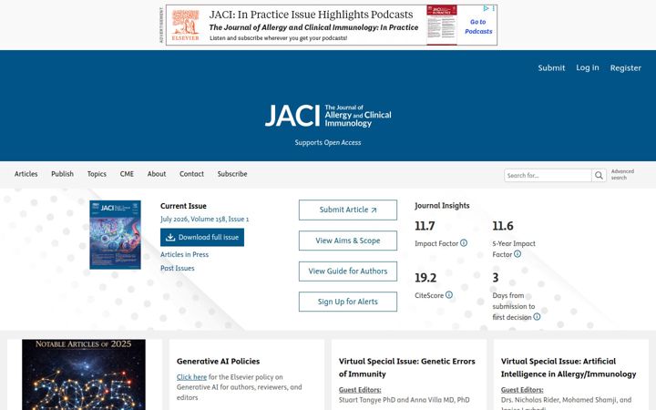Click the JACI In Practice cover in ad

coord(442,26)
